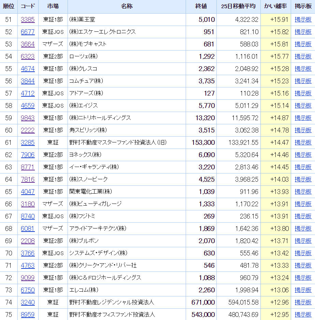Open 掲示板 link for 薬王堂 row
Viewport: 315px width, 320px height.
pos(303,19)
